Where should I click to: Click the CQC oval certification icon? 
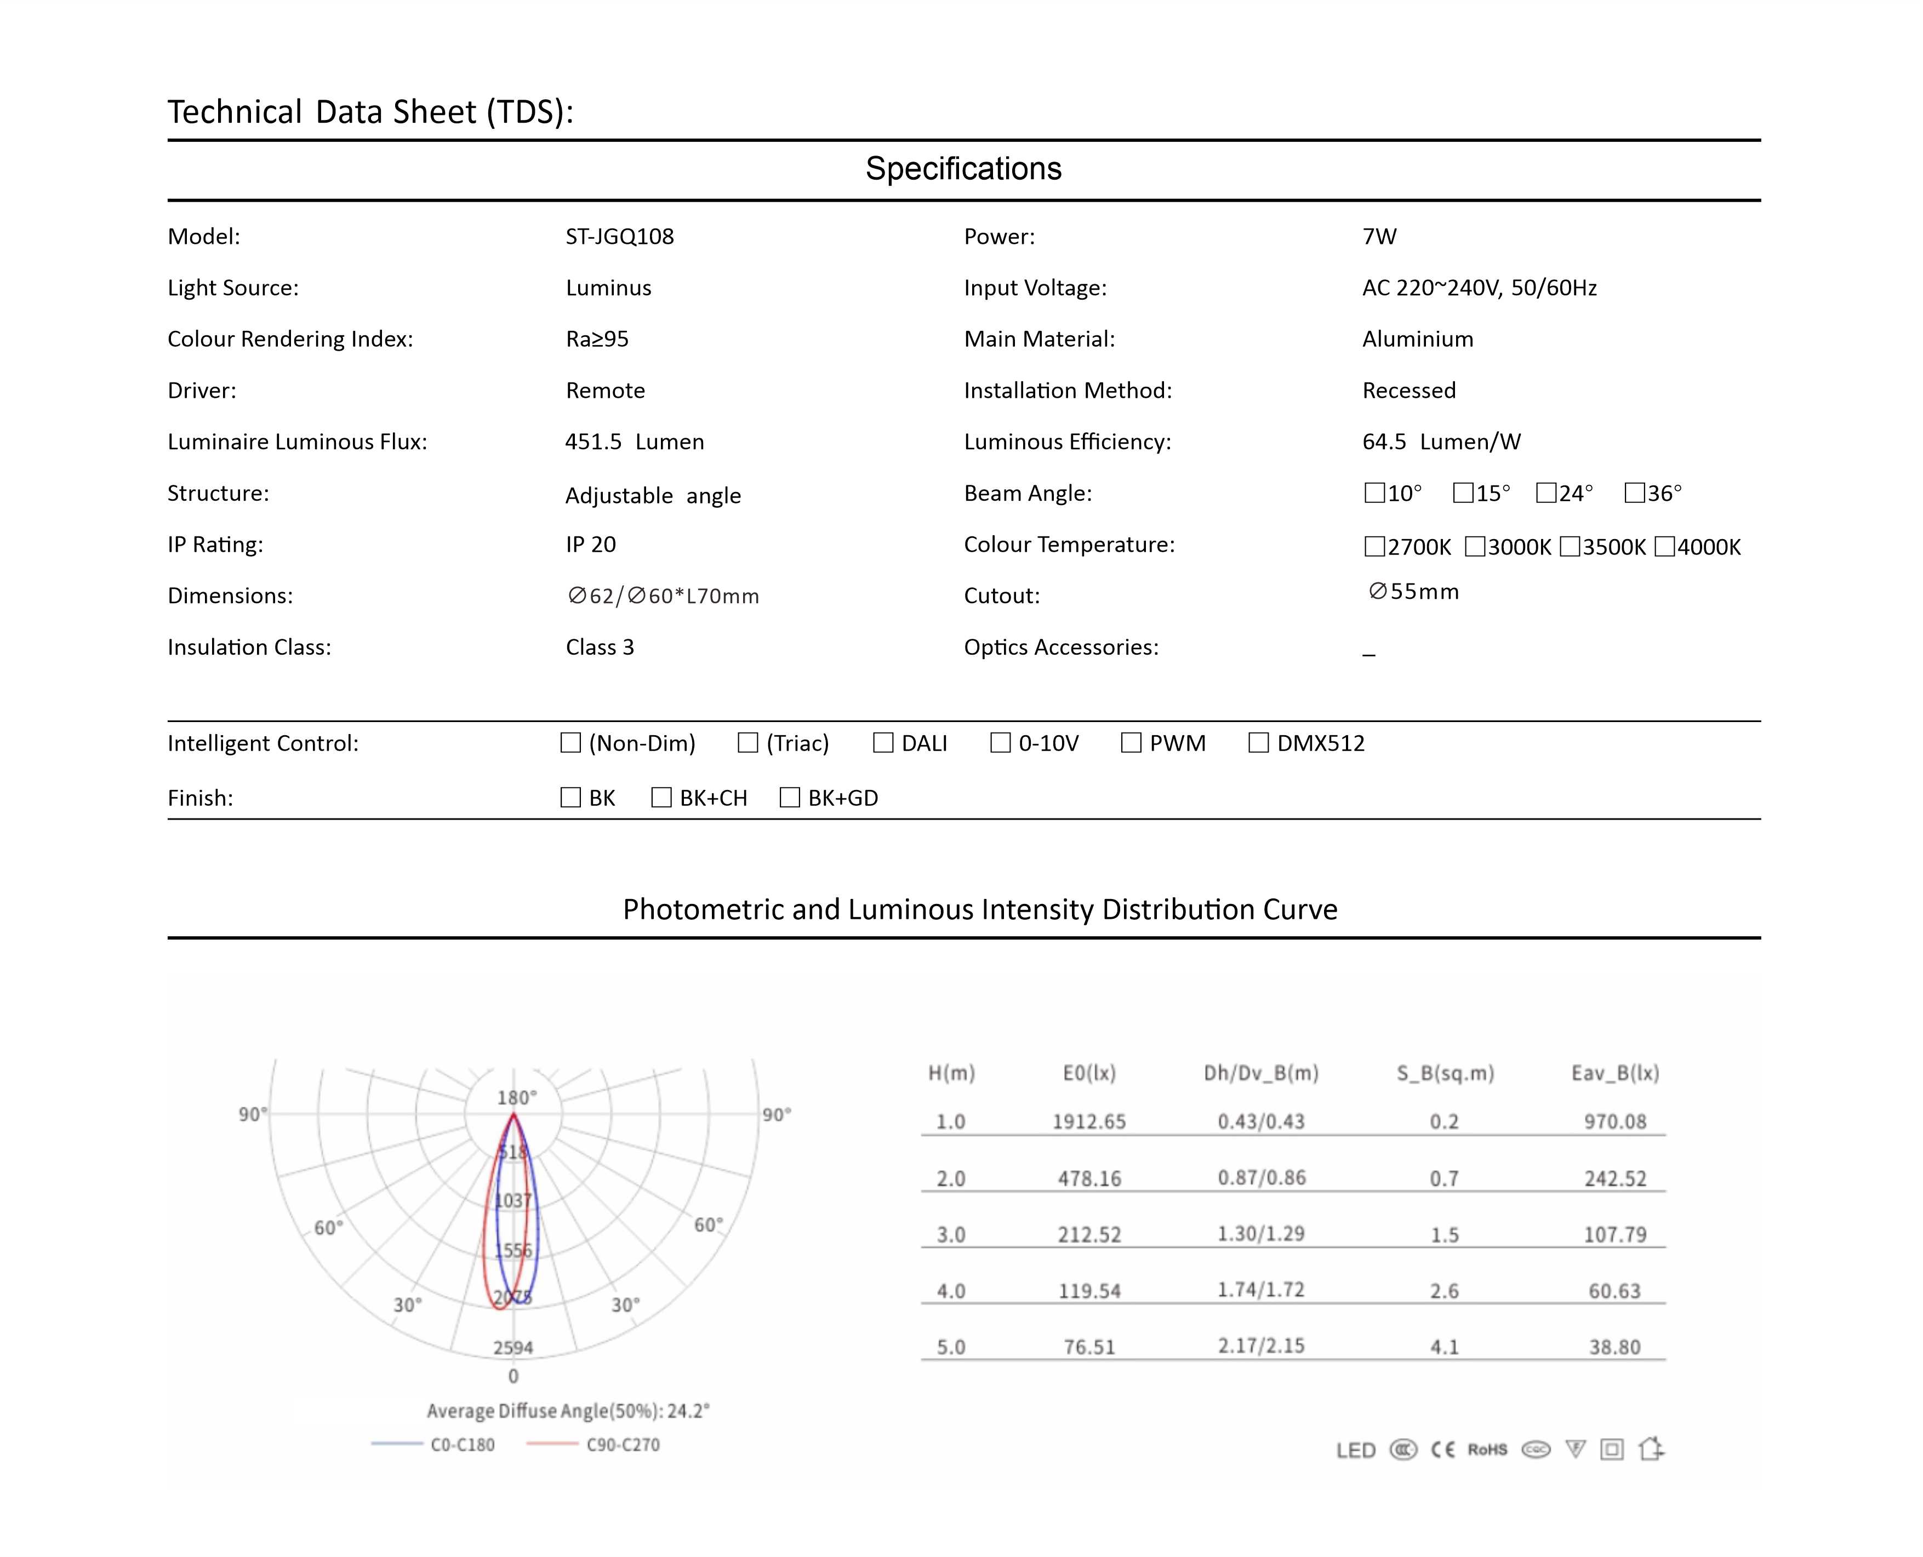point(1536,1450)
